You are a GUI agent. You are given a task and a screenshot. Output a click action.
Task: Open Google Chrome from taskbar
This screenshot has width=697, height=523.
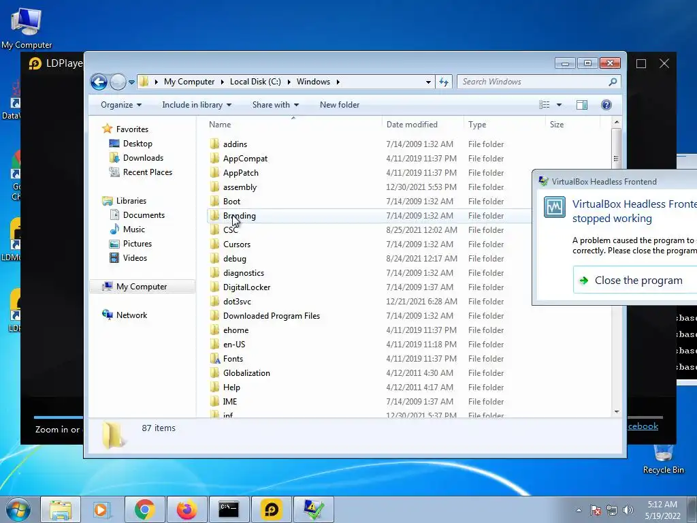click(x=144, y=509)
